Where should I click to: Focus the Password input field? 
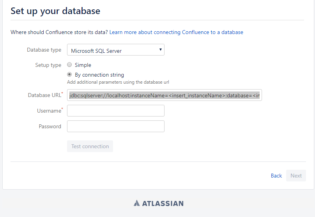point(116,126)
